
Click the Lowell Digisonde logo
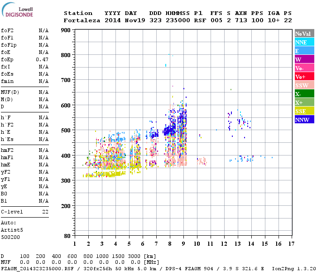coord(17,10)
